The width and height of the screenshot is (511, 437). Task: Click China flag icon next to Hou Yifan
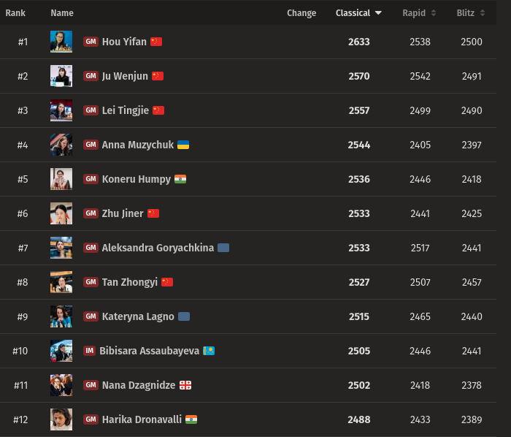156,42
